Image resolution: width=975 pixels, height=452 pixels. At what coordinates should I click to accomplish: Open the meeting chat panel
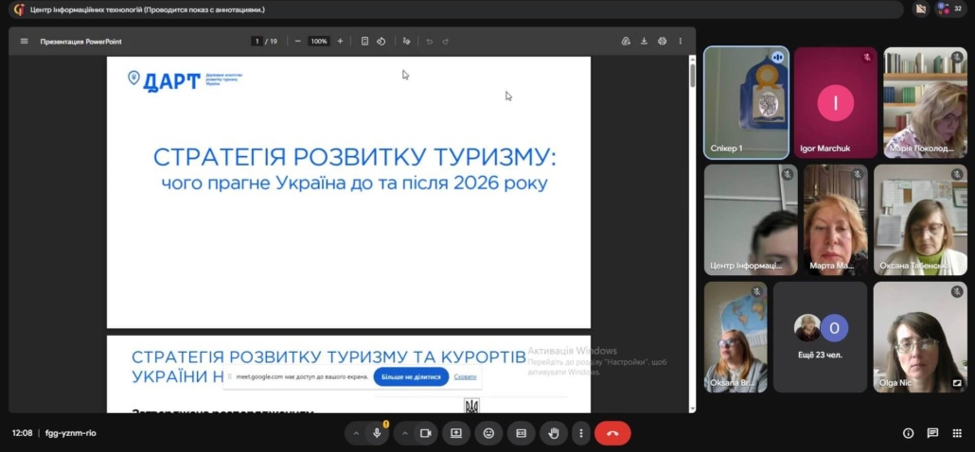[x=932, y=433]
